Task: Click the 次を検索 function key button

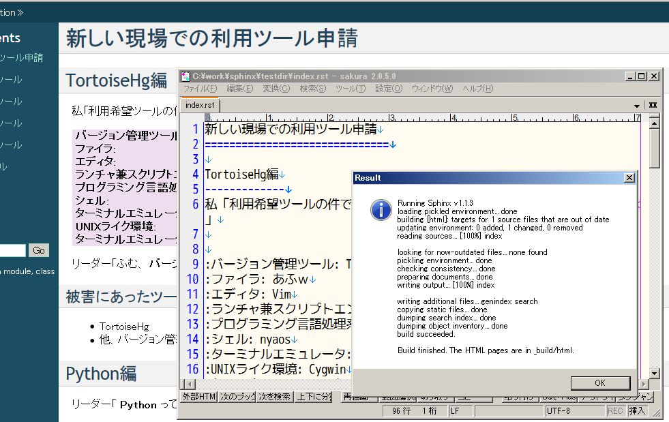Action: point(275,397)
